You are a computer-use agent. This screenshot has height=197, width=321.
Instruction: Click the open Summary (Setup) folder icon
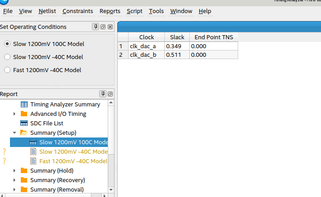click(x=24, y=133)
